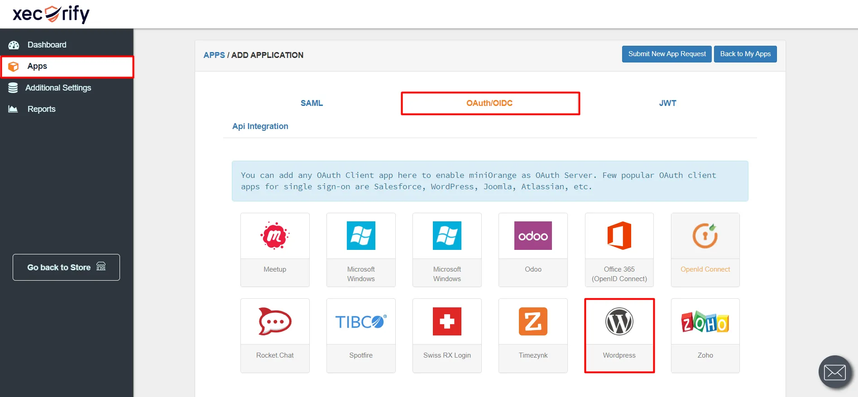Switch to the Api Integration tab
858x397 pixels.
pos(260,126)
